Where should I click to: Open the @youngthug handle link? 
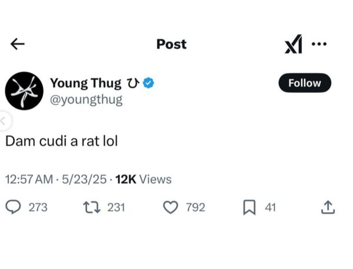coord(86,99)
